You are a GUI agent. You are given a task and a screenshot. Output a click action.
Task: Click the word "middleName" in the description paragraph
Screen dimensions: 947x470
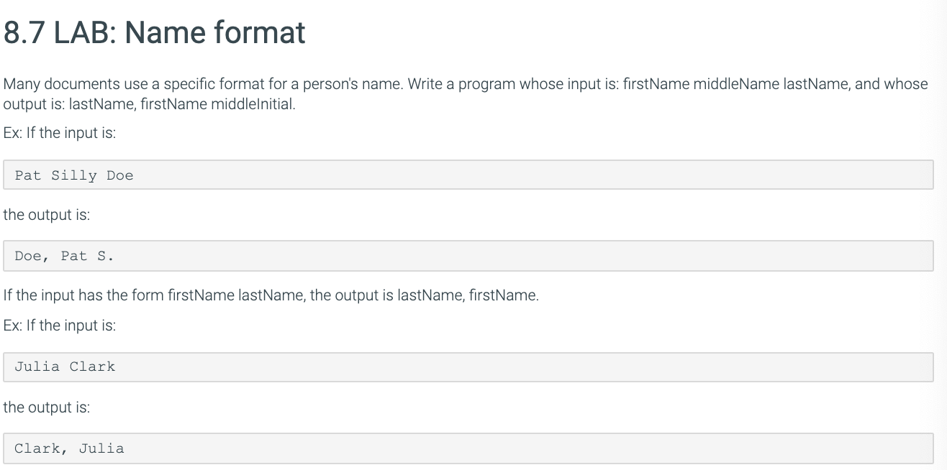(x=735, y=84)
